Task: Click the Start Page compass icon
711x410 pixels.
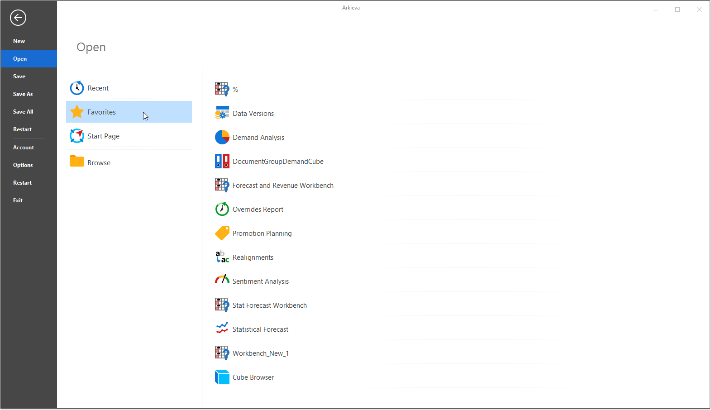Action: pyautogui.click(x=77, y=136)
